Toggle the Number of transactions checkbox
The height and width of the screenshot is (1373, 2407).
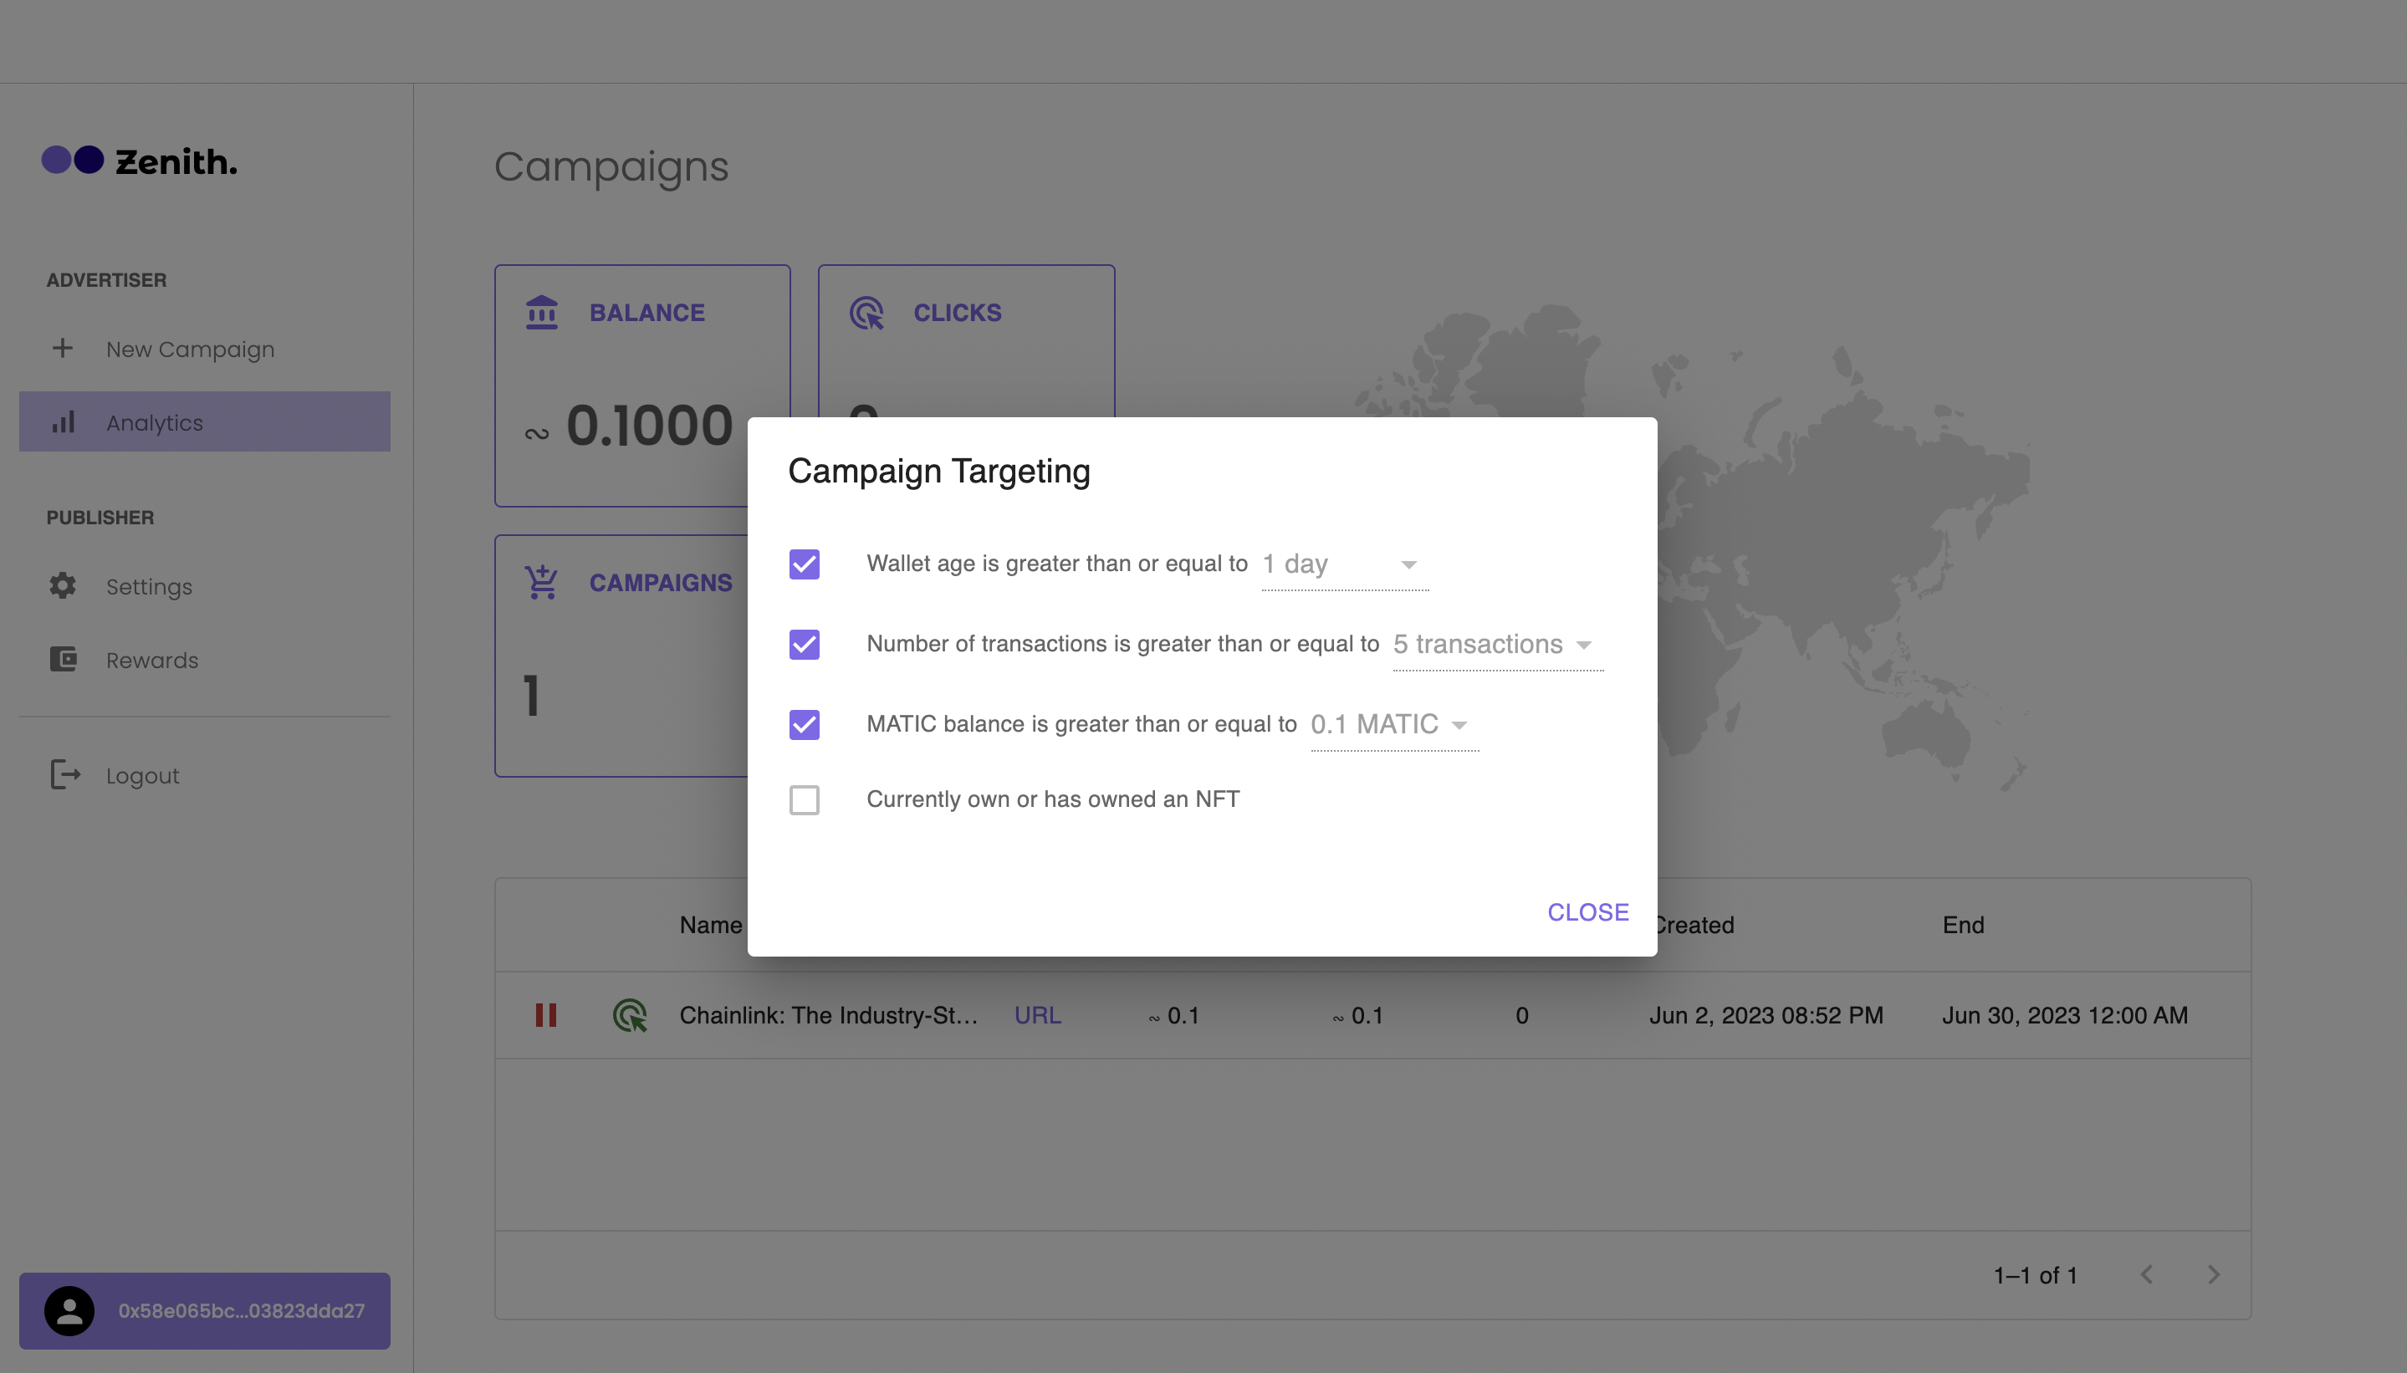(x=804, y=644)
